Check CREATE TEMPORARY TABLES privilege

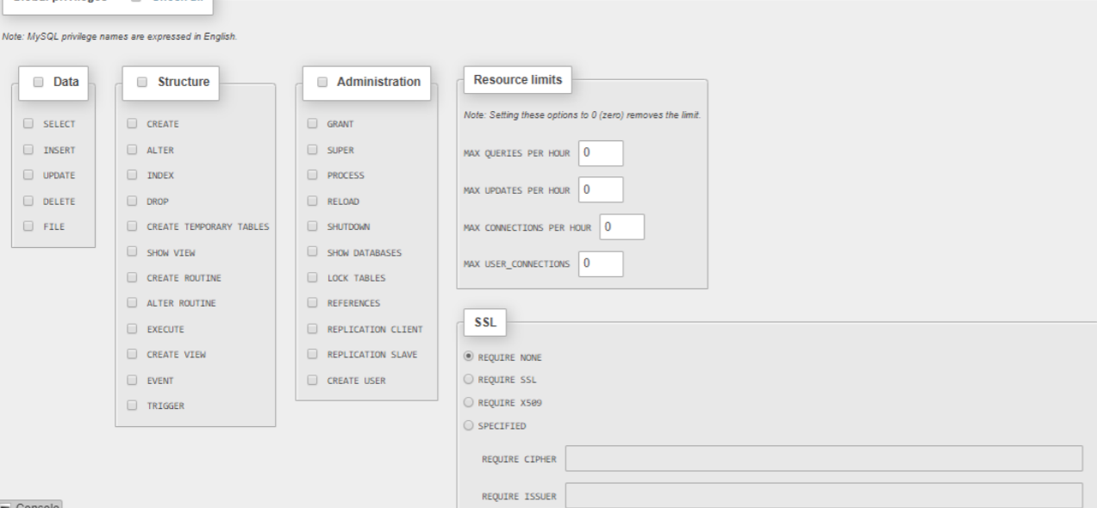point(132,227)
